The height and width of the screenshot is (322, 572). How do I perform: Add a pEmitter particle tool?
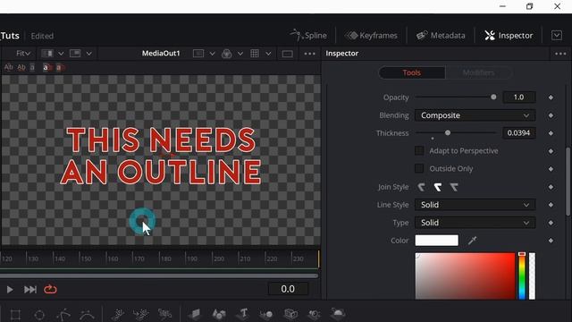tap(117, 314)
